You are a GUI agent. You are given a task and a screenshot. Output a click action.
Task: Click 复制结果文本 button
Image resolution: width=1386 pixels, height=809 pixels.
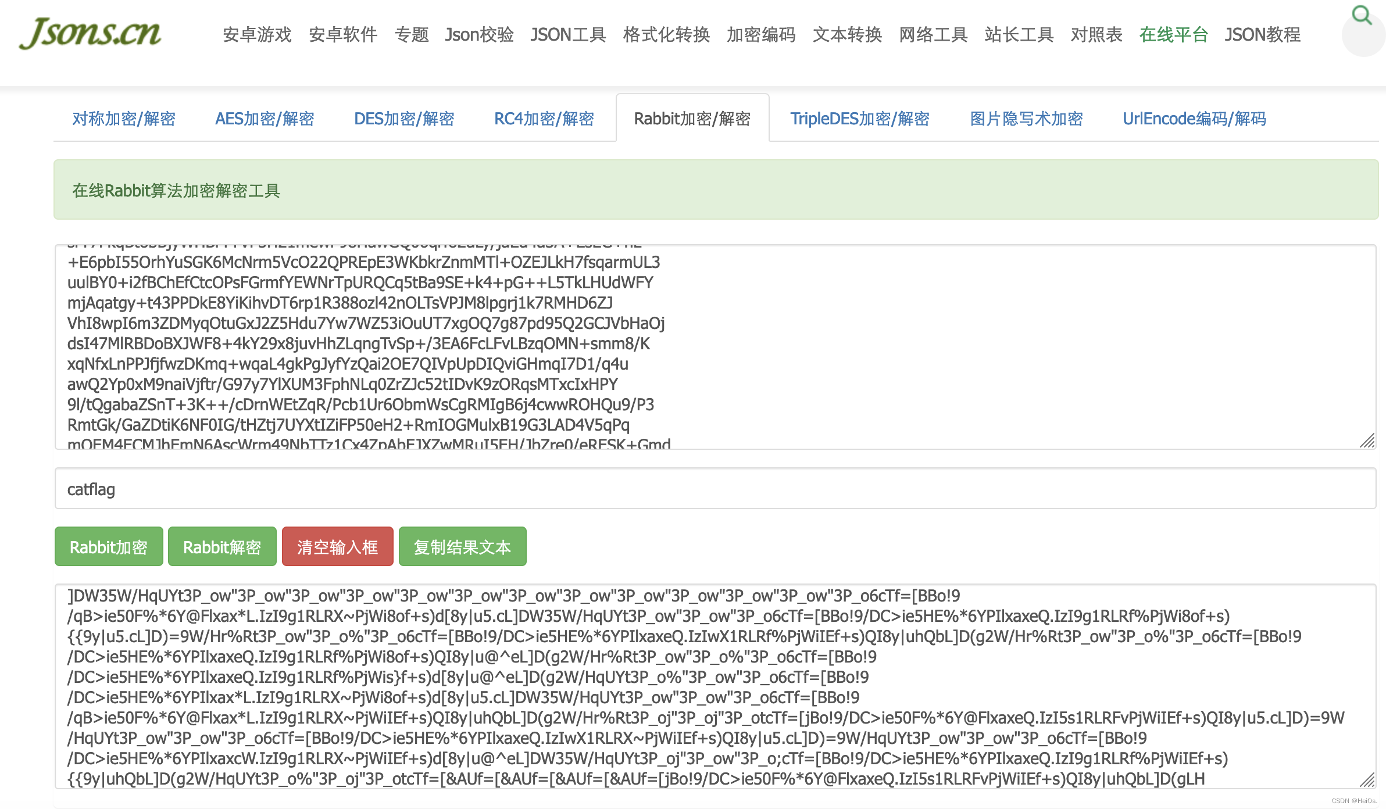pyautogui.click(x=462, y=547)
